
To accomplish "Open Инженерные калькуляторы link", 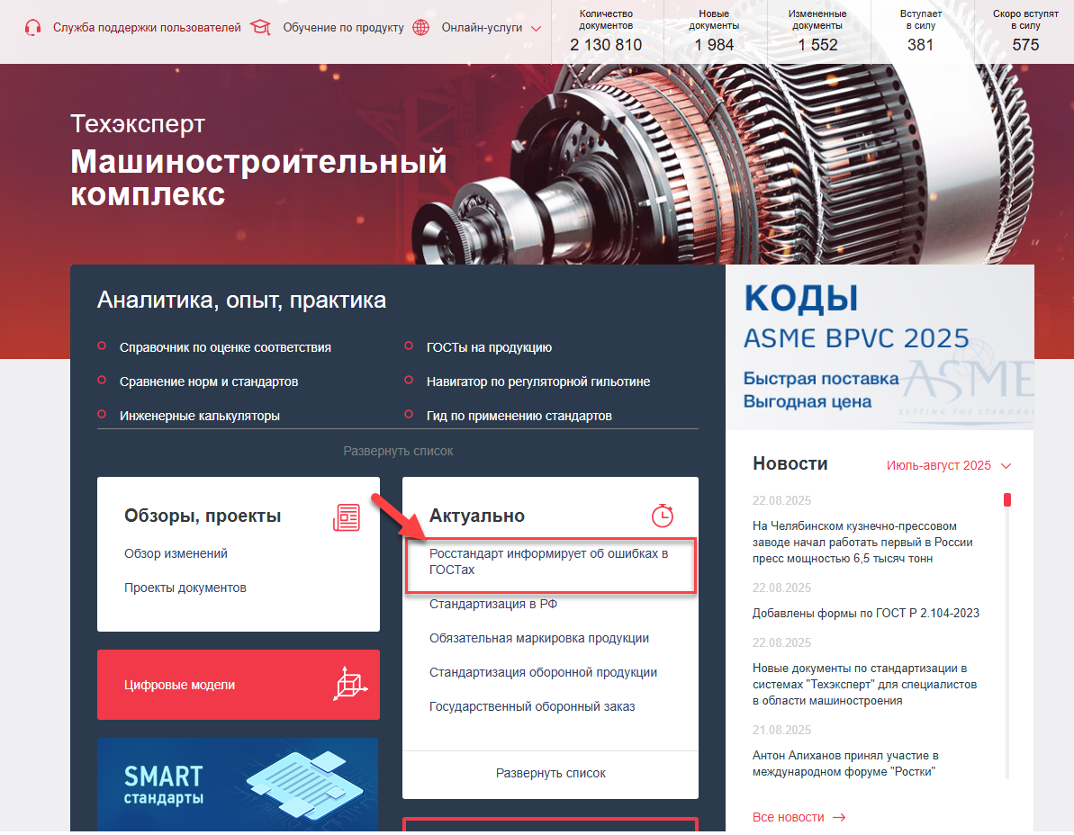I will pyautogui.click(x=199, y=416).
